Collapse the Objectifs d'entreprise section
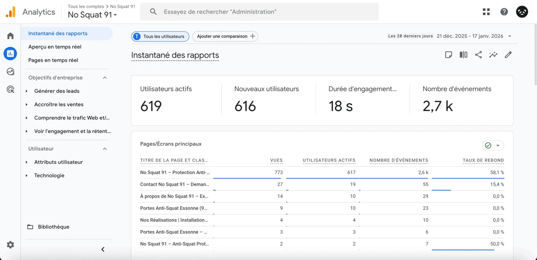 [105, 77]
